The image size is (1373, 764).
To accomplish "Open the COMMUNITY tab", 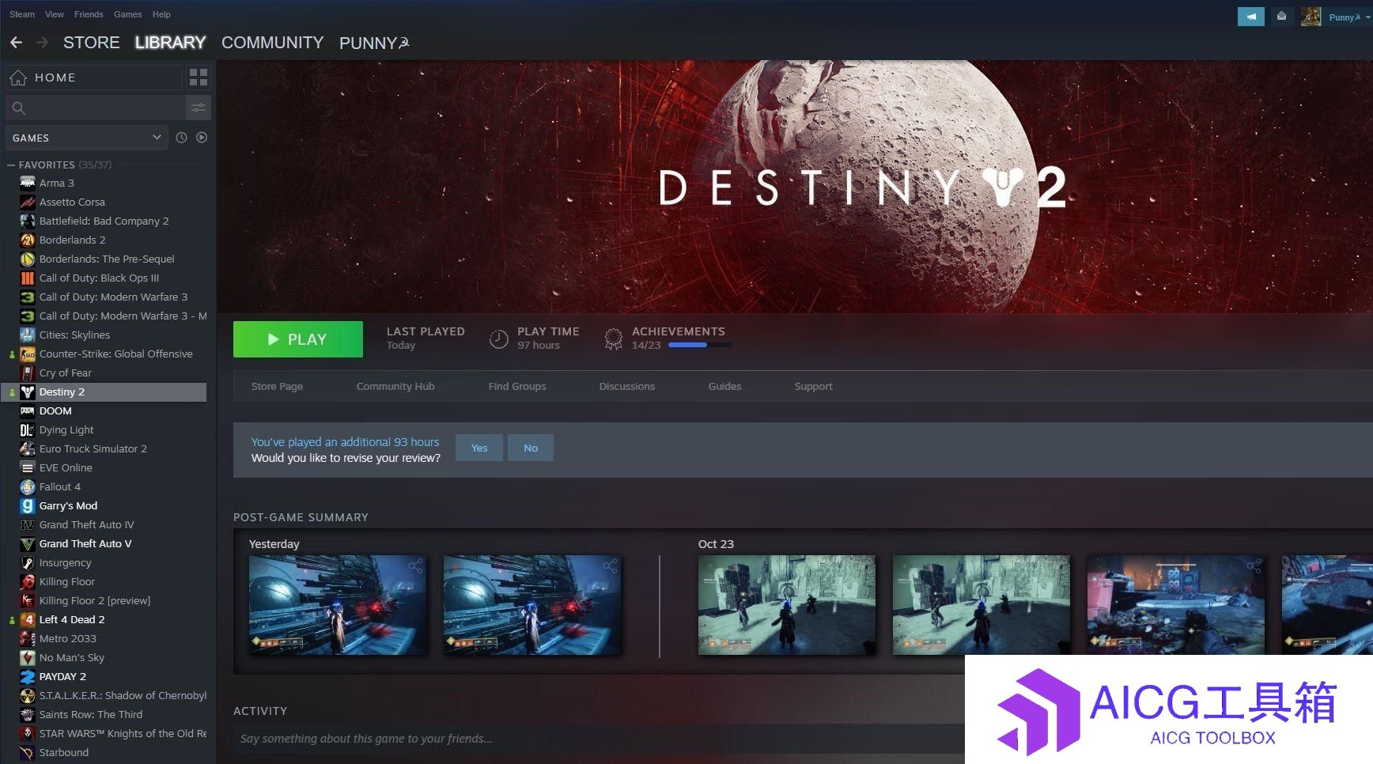I will click(273, 43).
